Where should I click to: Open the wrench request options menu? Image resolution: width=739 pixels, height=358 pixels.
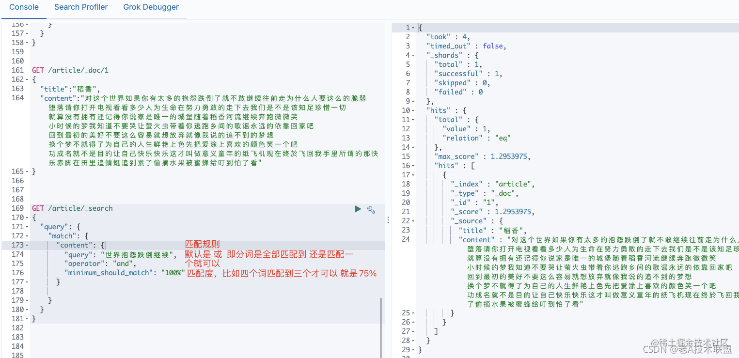coord(371,209)
